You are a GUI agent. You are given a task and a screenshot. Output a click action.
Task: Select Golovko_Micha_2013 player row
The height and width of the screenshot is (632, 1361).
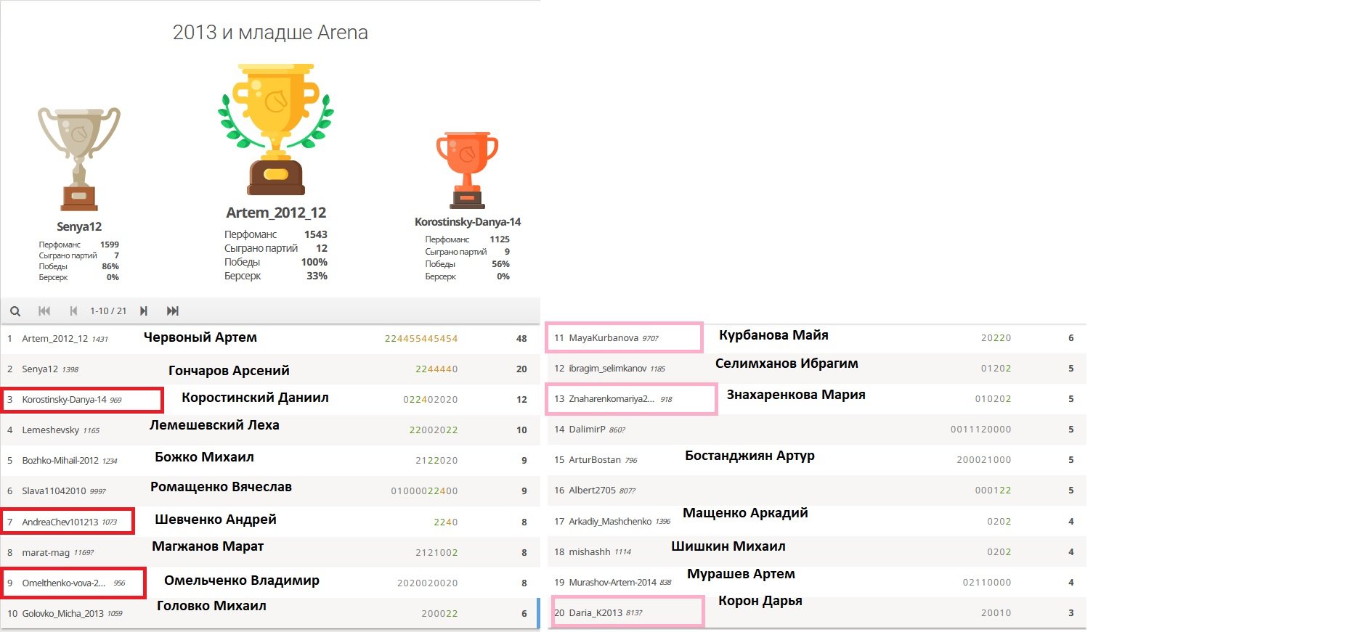[62, 614]
